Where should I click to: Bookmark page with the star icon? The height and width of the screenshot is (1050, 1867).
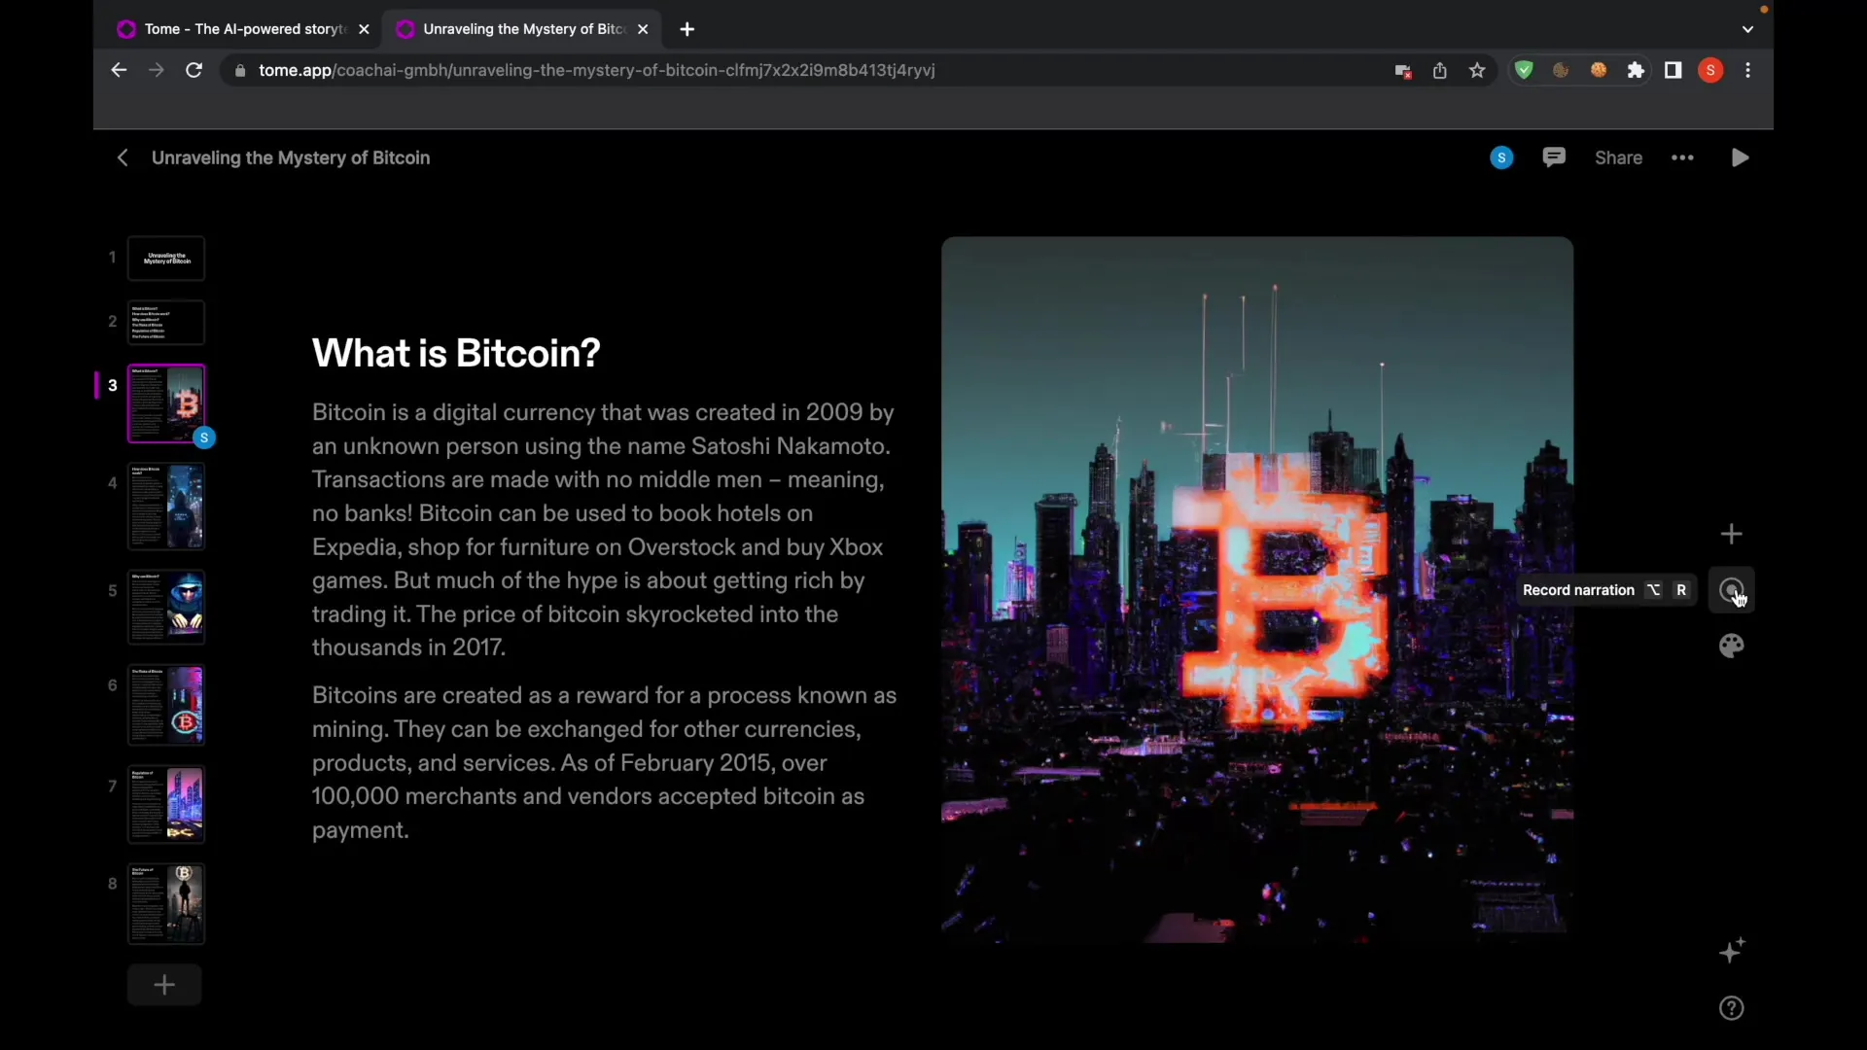pyautogui.click(x=1477, y=70)
